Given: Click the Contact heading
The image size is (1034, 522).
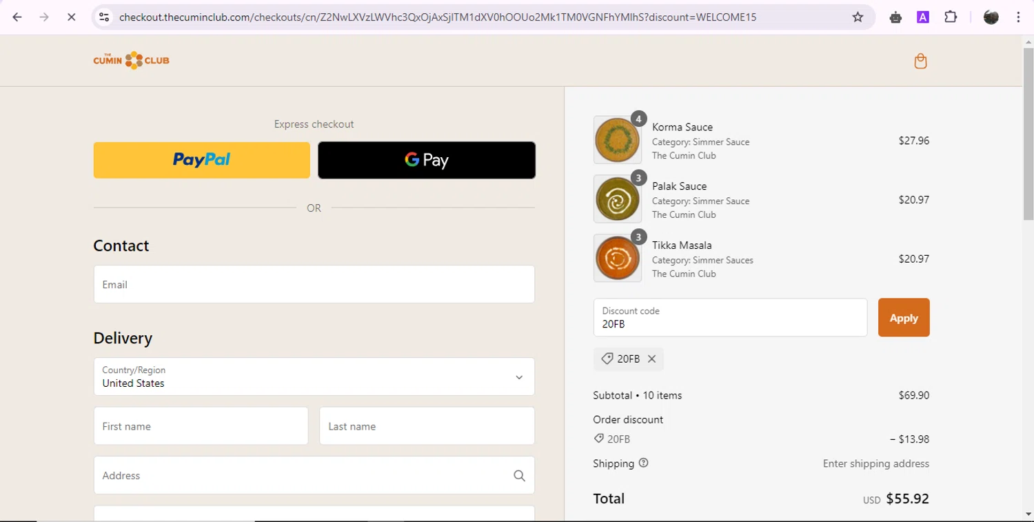Looking at the screenshot, I should 121,245.
